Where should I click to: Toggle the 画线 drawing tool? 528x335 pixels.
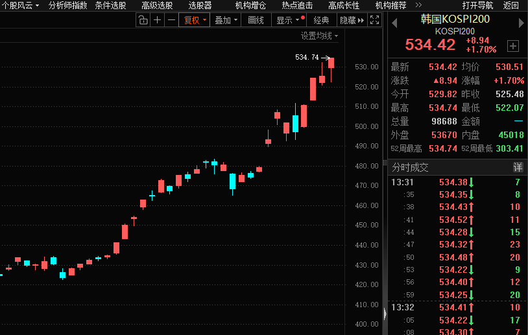256,20
